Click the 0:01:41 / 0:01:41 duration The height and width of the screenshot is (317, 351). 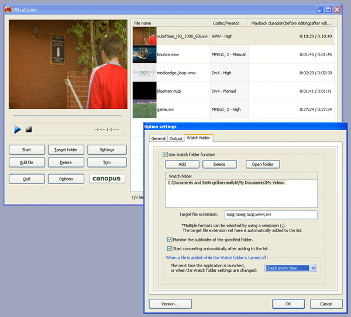pyautogui.click(x=316, y=91)
